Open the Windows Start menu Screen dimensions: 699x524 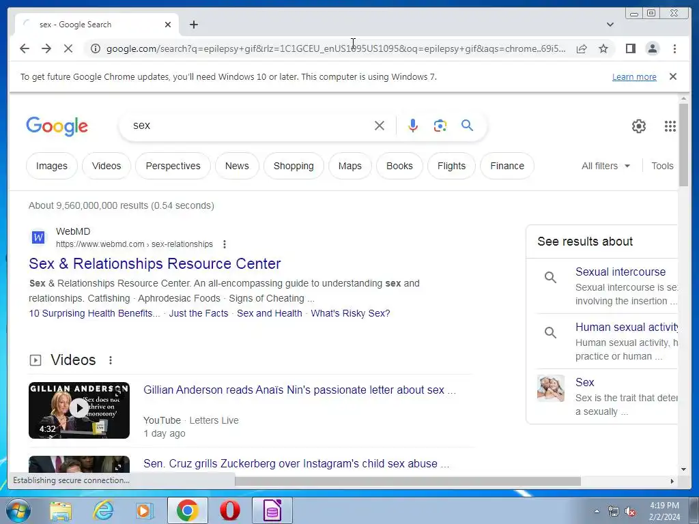coord(17,510)
